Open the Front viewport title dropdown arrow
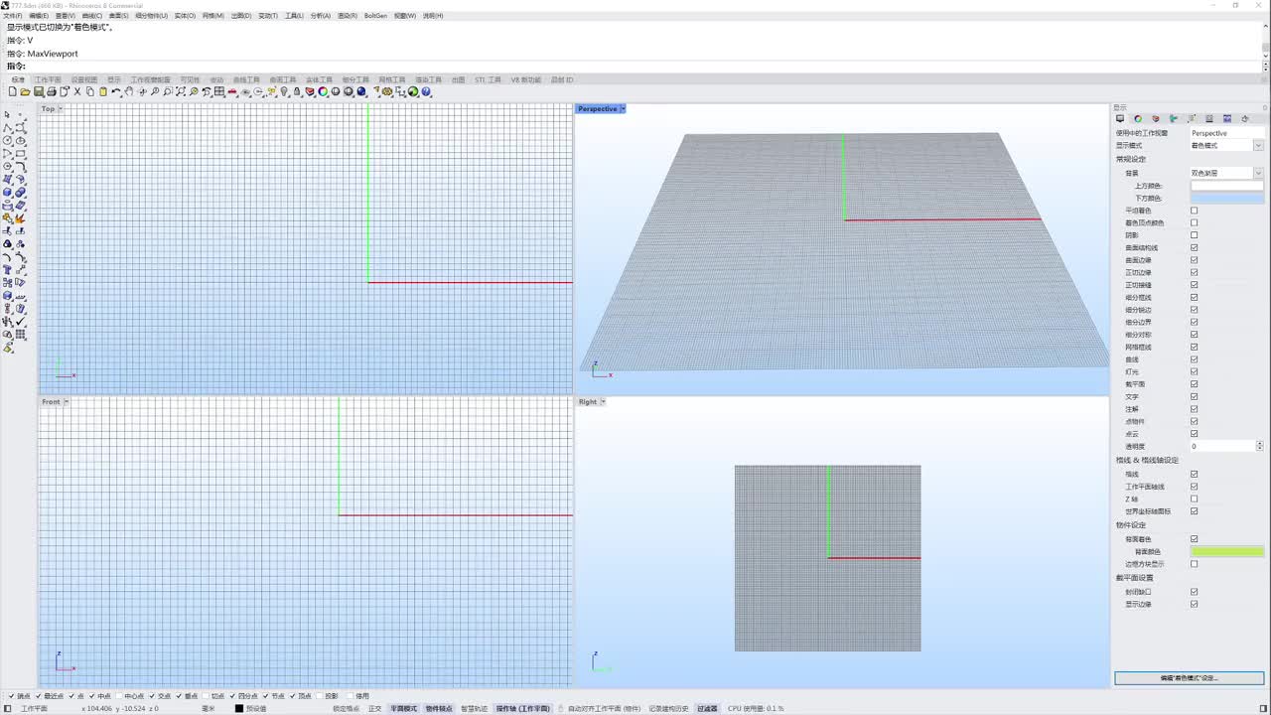Image resolution: width=1271 pixels, height=715 pixels. pyautogui.click(x=67, y=402)
